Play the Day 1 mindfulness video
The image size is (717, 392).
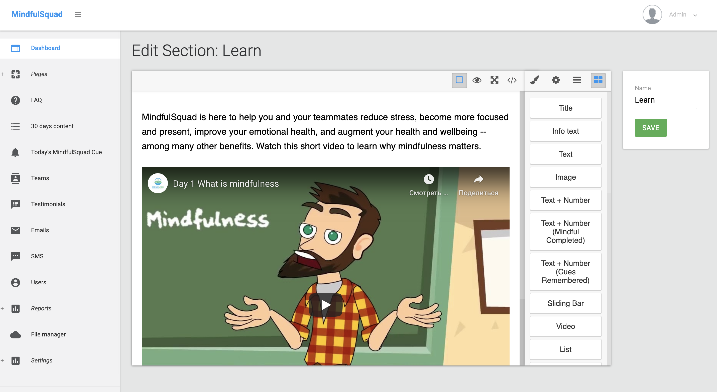(x=325, y=305)
